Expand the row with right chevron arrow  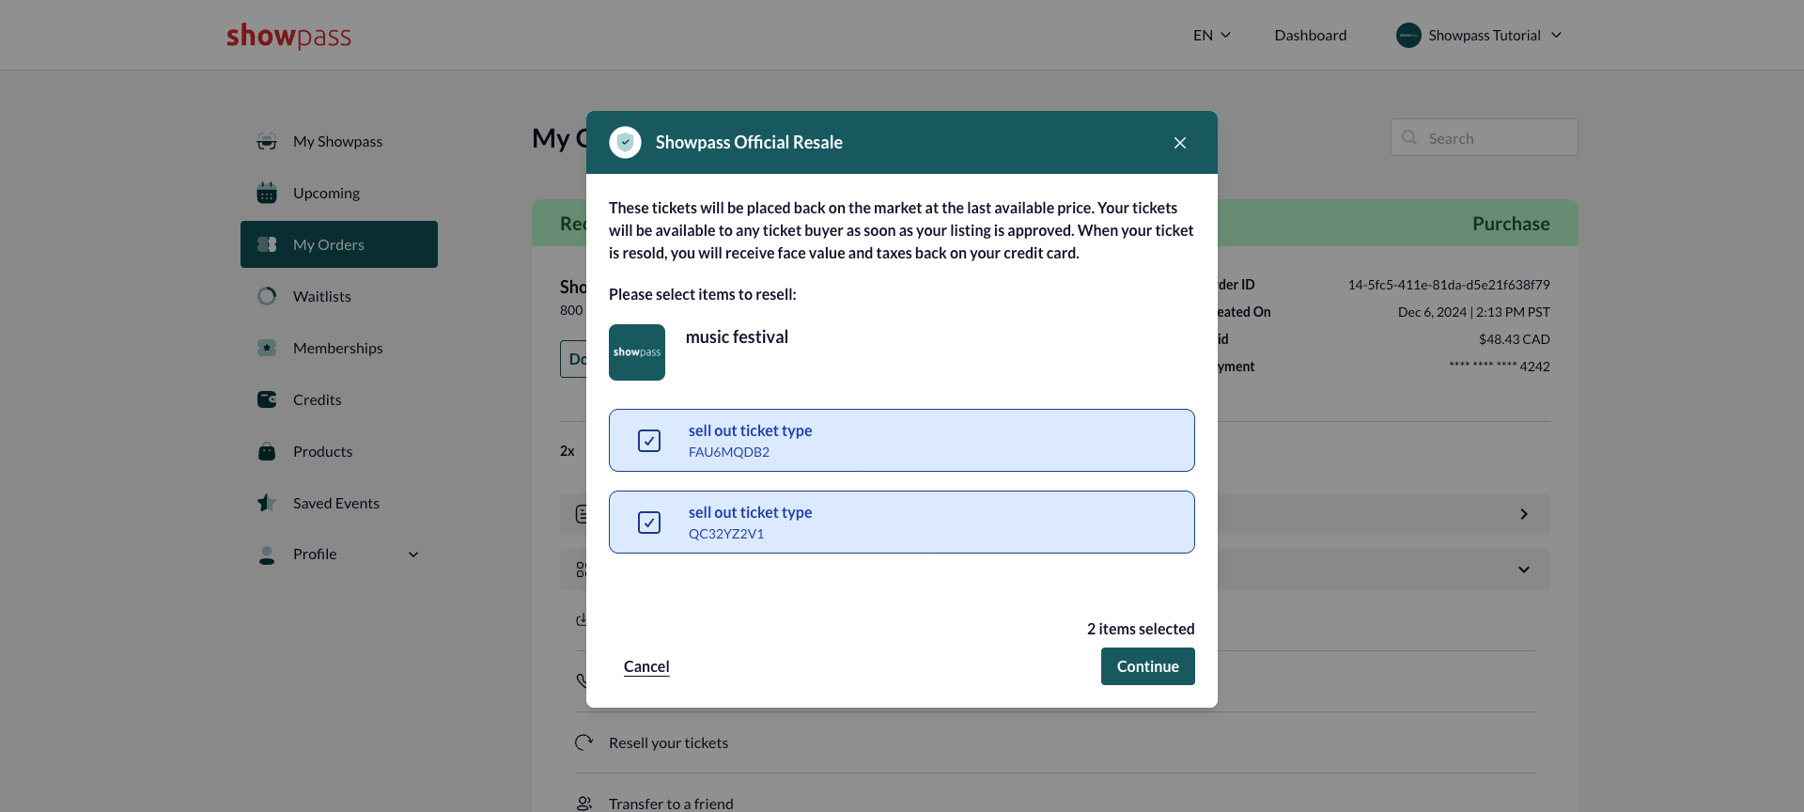[1524, 514]
